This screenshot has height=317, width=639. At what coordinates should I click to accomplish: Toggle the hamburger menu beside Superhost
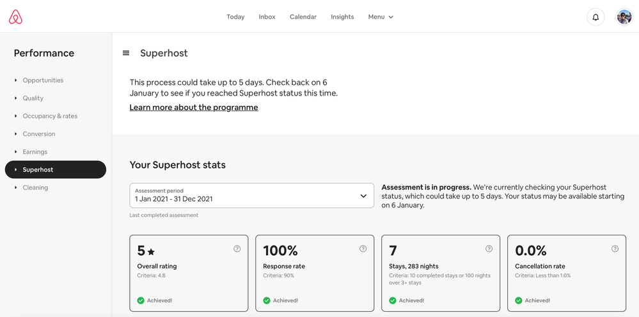[x=126, y=53]
